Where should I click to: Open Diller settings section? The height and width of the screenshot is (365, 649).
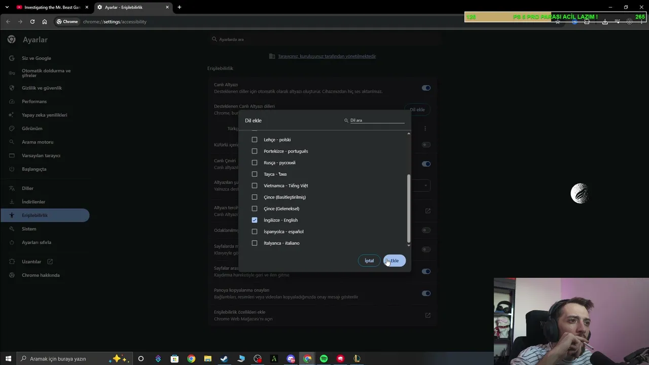pyautogui.click(x=27, y=188)
